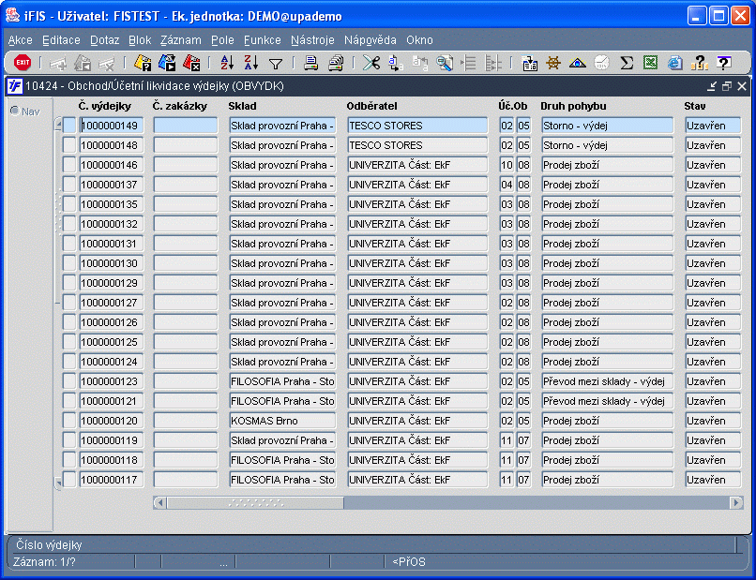
Task: Tick the checkbox for výdejka 1000000130
Action: (x=69, y=263)
